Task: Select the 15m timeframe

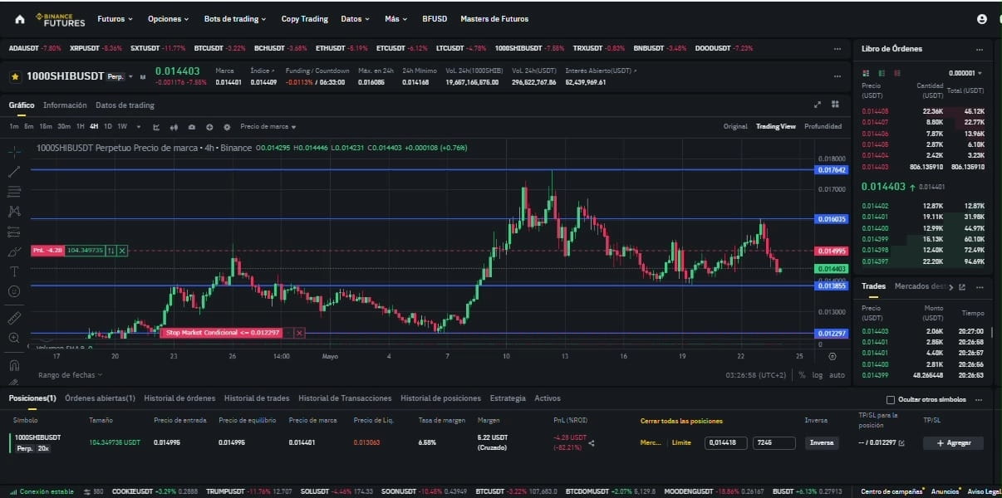Action: coord(46,127)
